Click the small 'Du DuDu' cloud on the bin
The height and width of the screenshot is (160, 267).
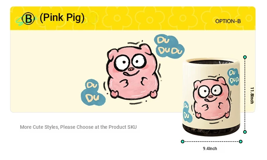[233, 77]
